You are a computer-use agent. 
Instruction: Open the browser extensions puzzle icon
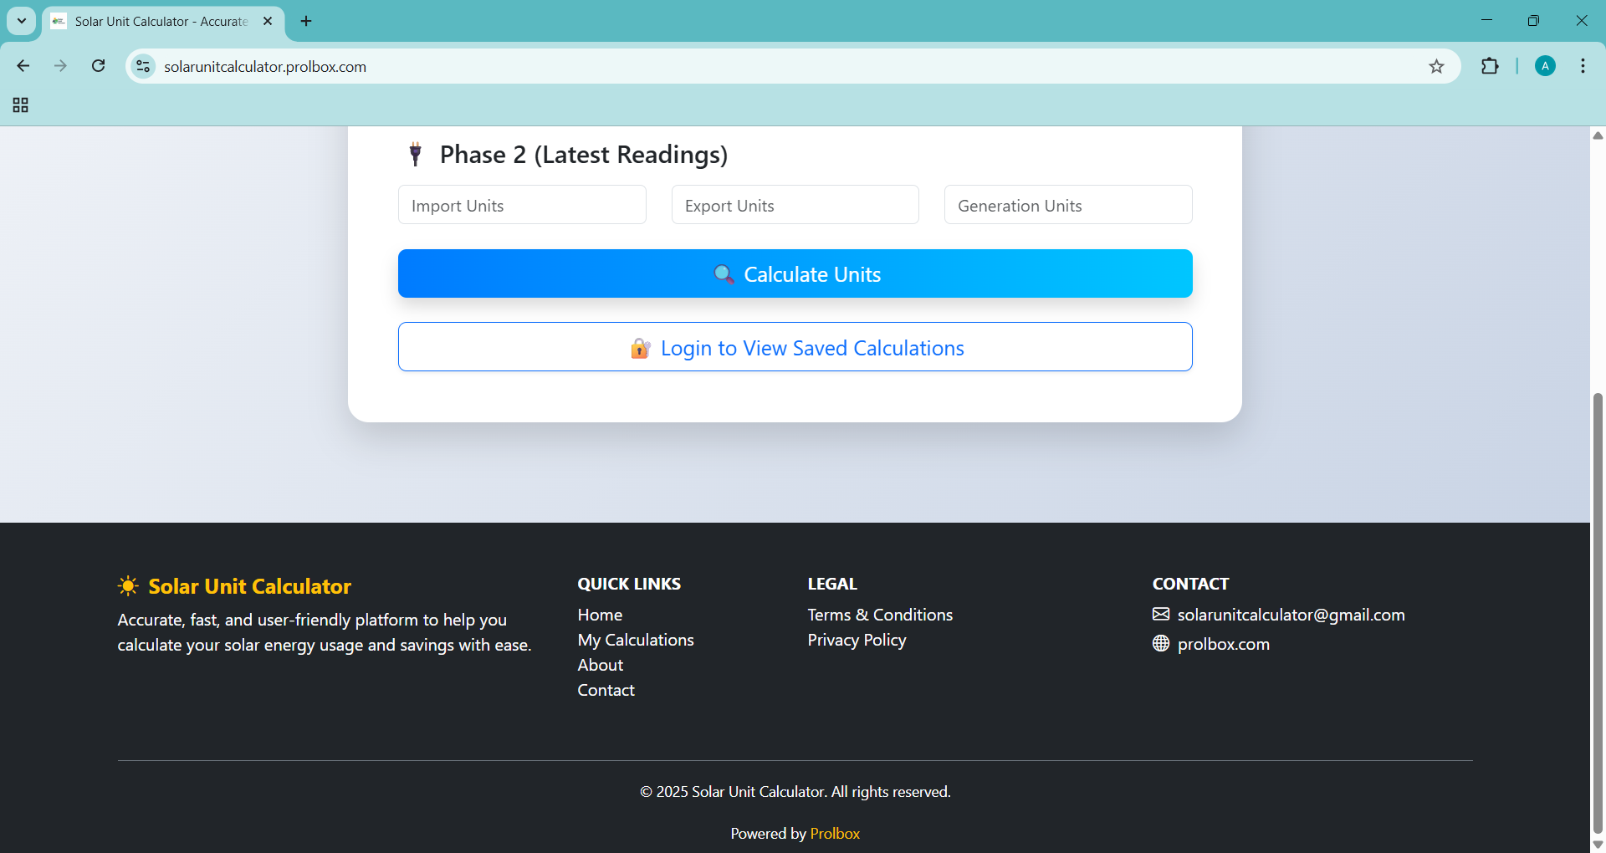click(1490, 66)
